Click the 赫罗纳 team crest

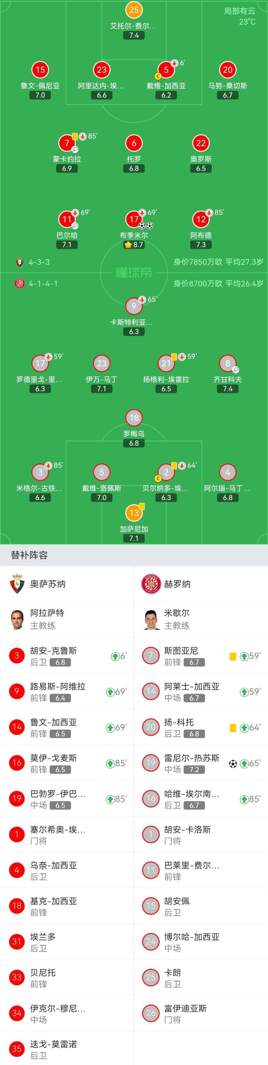tap(151, 584)
